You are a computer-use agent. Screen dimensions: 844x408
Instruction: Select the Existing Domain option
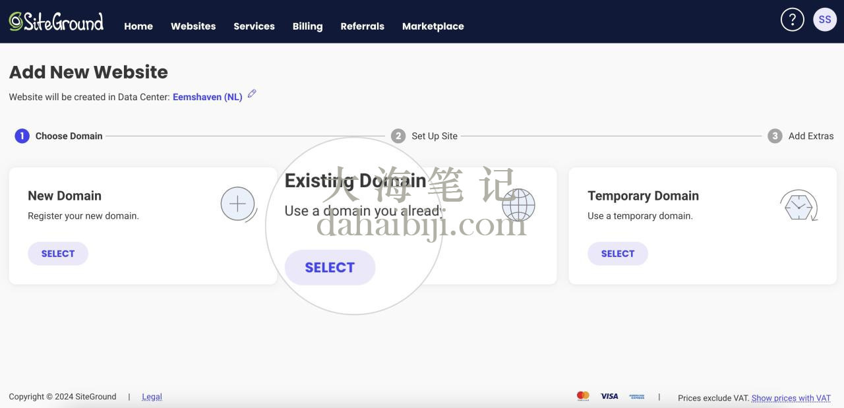point(330,268)
